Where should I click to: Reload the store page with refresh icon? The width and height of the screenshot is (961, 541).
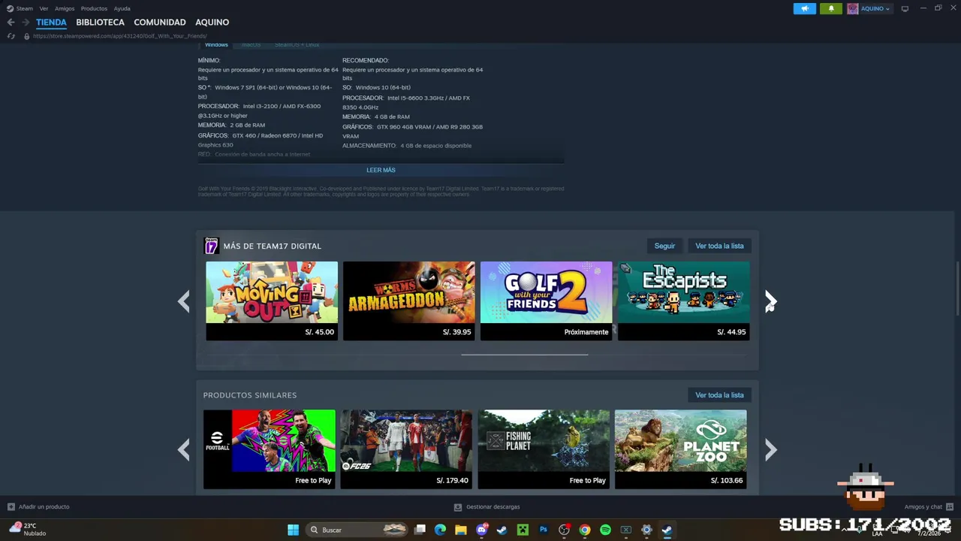coord(11,36)
